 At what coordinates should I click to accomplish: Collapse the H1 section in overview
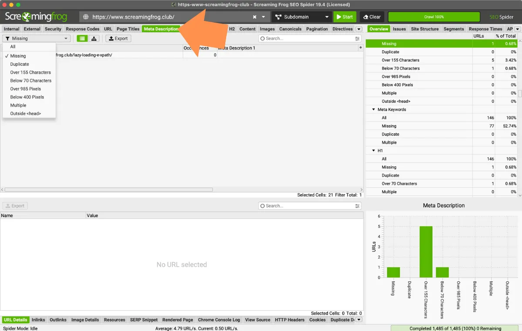(x=374, y=151)
